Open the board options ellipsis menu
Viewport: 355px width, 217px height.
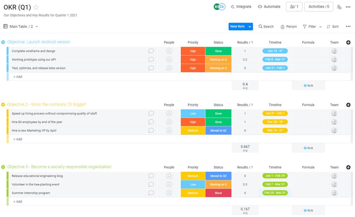(348, 7)
